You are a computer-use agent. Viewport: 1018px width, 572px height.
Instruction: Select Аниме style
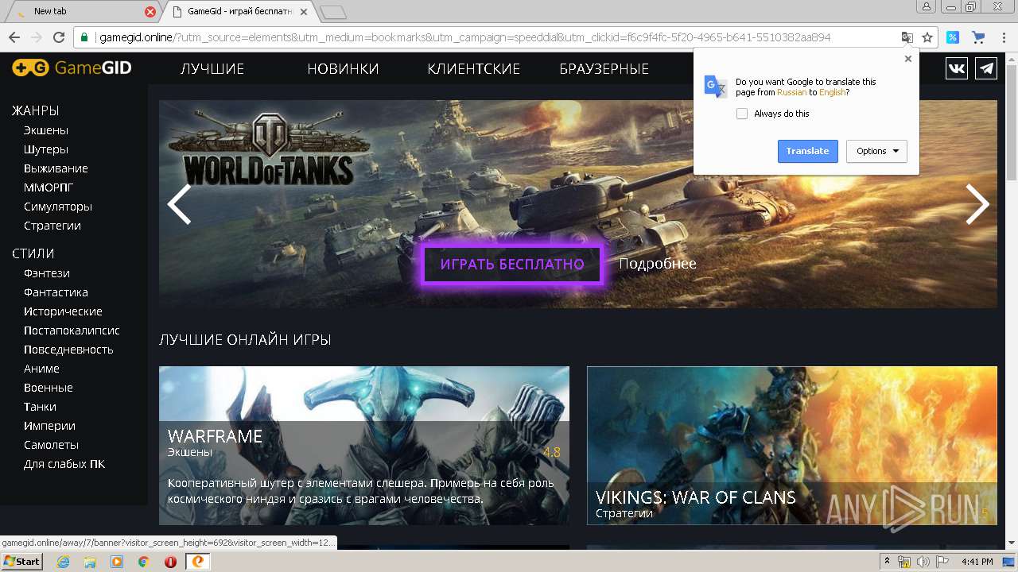(x=41, y=369)
